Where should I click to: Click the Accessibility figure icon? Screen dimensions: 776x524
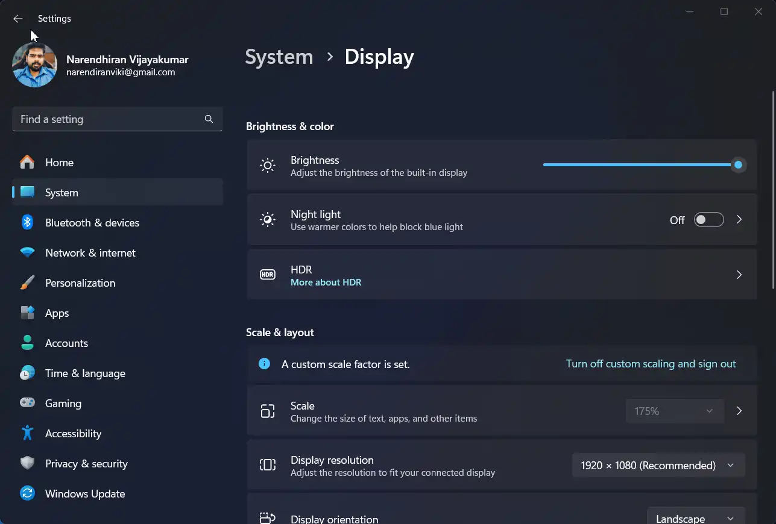coord(27,433)
